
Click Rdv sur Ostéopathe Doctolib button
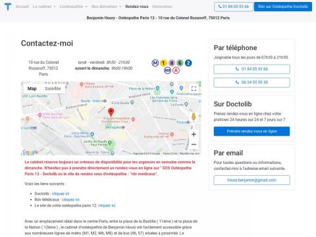pyautogui.click(x=283, y=7)
